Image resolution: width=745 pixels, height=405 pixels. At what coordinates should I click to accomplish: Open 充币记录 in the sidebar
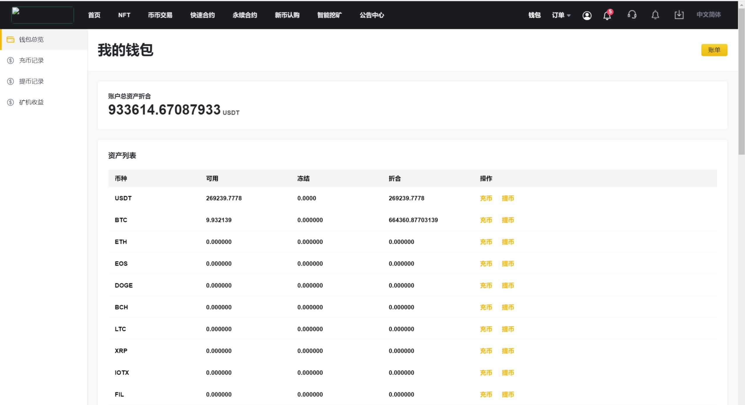[31, 60]
